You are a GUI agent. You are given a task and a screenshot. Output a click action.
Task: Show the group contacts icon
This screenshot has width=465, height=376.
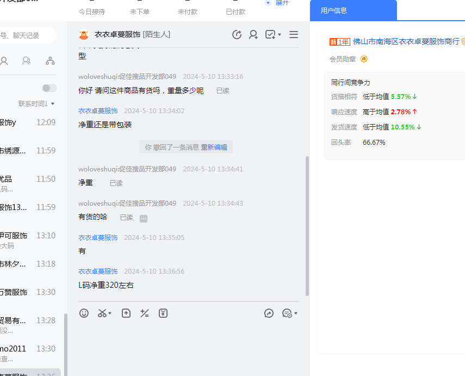(x=26, y=60)
